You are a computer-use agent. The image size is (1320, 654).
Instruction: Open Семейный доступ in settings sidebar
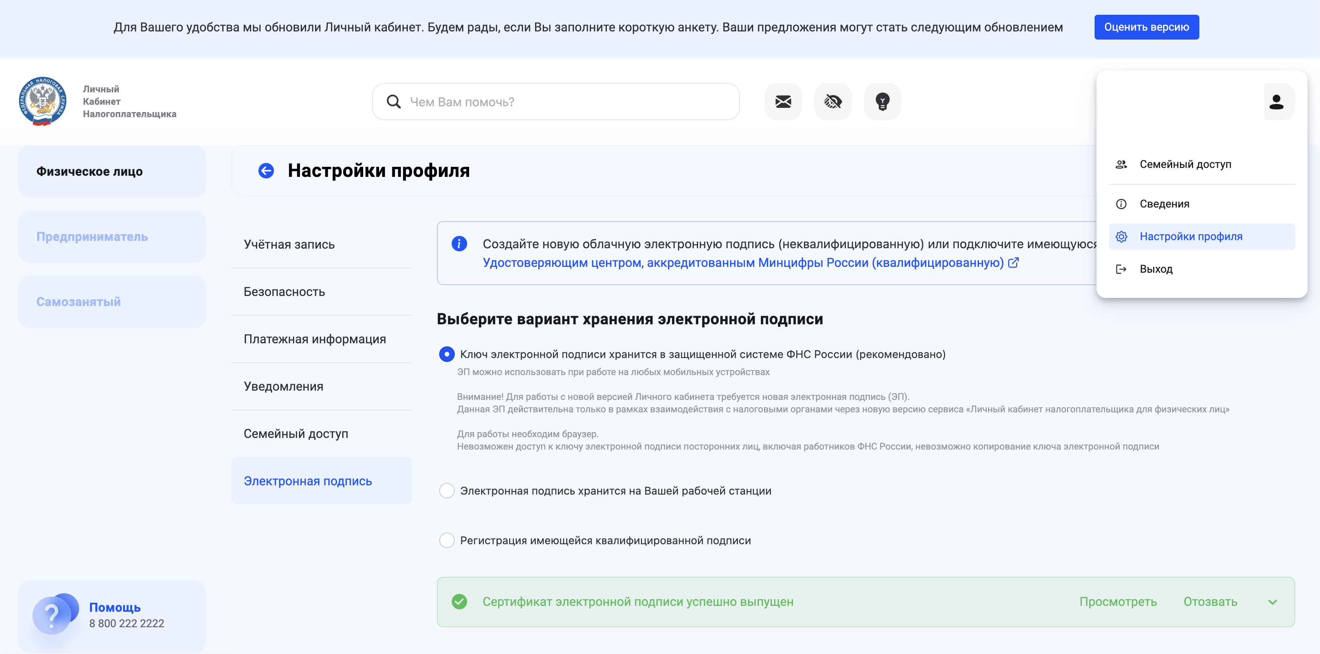[x=321, y=434]
